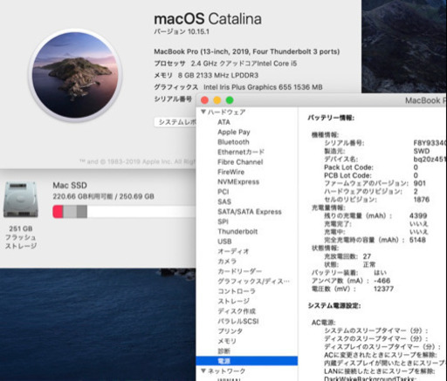Collapse the ネットワーク tree section
Screen dimensions: 447x381
(x=203, y=371)
